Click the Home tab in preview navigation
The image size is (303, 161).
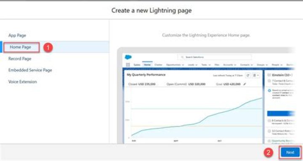(x=147, y=65)
